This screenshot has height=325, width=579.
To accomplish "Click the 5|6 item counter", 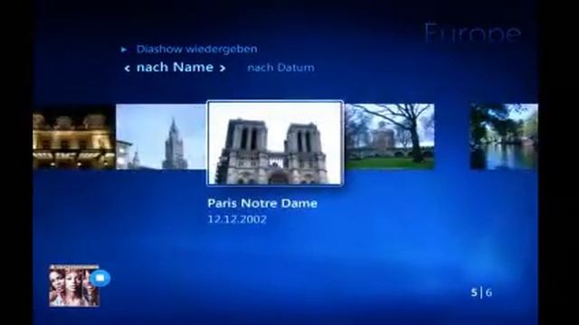I will click(481, 292).
